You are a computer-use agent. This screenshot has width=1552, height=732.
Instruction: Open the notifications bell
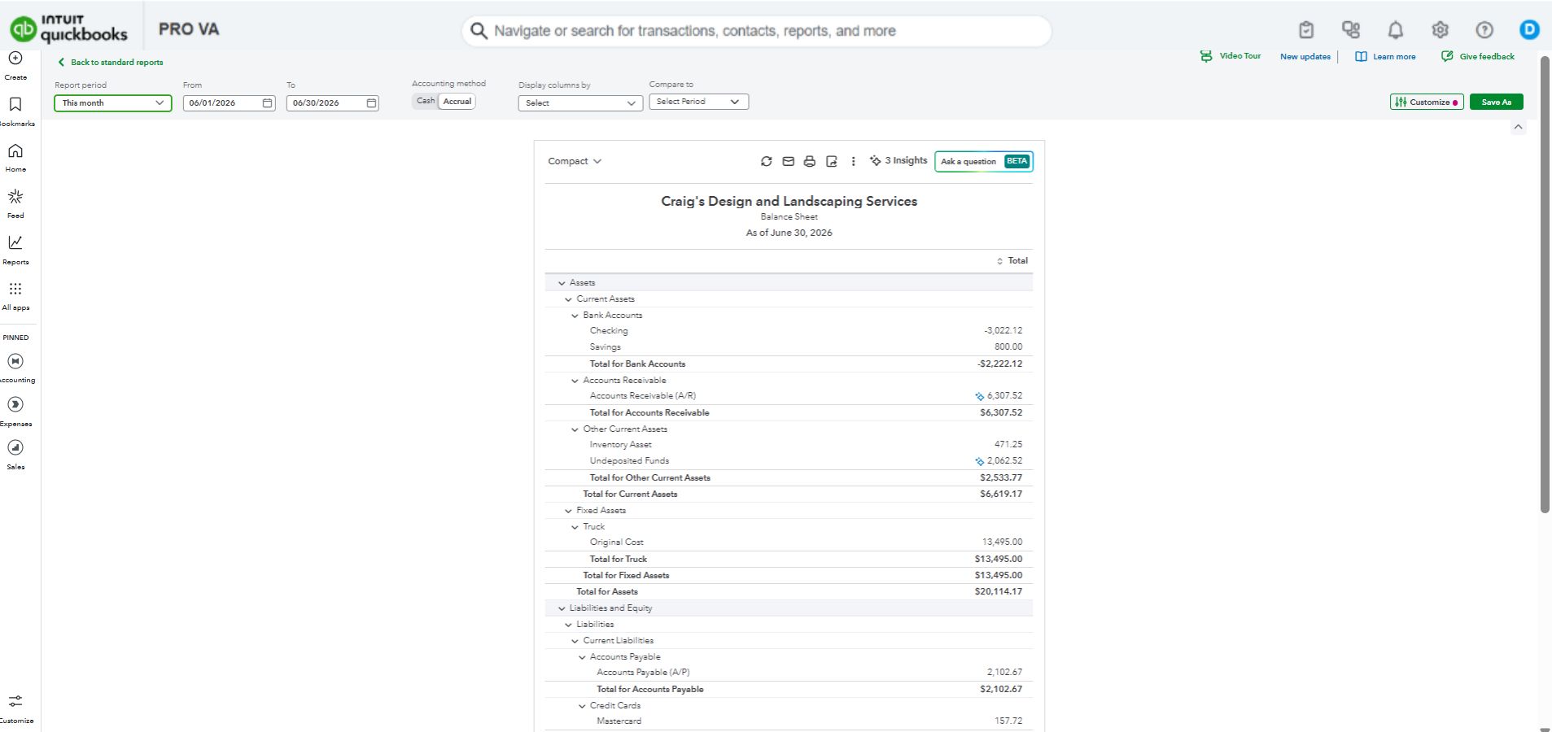pos(1395,30)
